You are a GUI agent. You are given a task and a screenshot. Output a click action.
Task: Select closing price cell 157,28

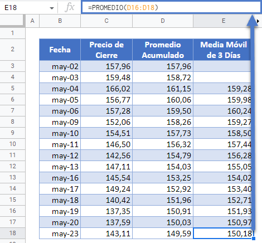106,111
